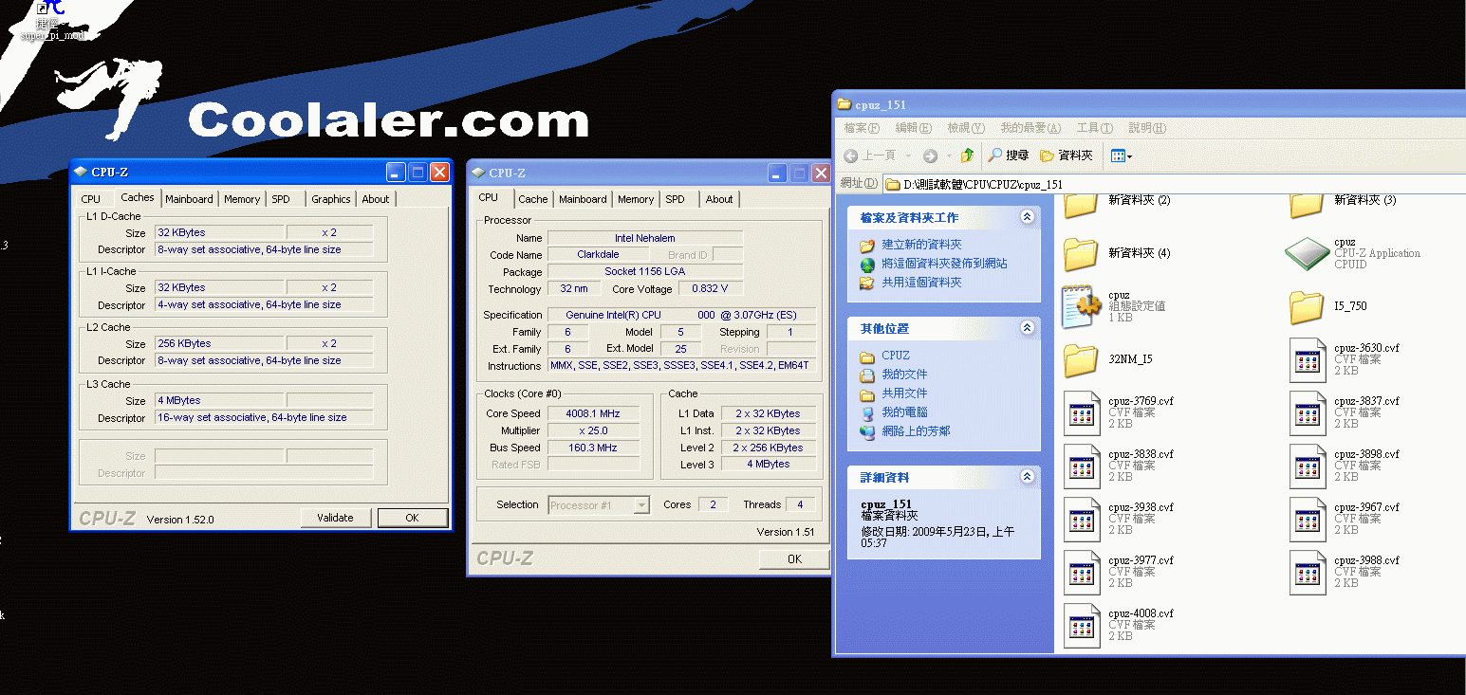Collapse the 詳細資料 panel
This screenshot has height=695, width=1466.
tap(1026, 477)
